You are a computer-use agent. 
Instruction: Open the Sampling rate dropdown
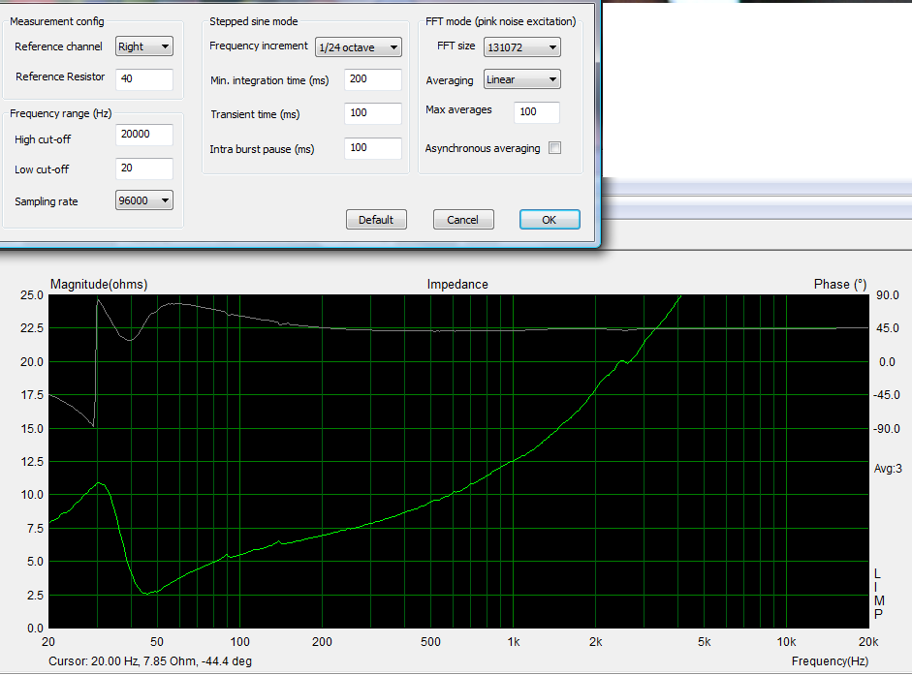click(x=144, y=200)
